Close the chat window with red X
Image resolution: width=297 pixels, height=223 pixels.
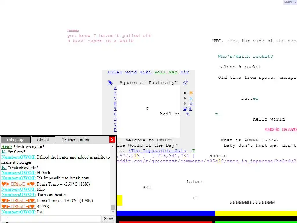(112, 140)
